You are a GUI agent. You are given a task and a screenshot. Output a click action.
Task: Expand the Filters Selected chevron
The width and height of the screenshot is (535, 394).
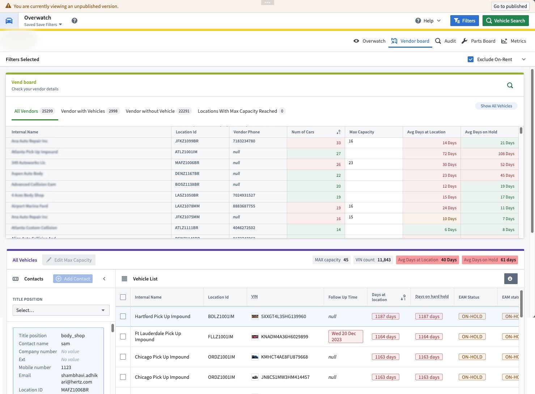(524, 59)
